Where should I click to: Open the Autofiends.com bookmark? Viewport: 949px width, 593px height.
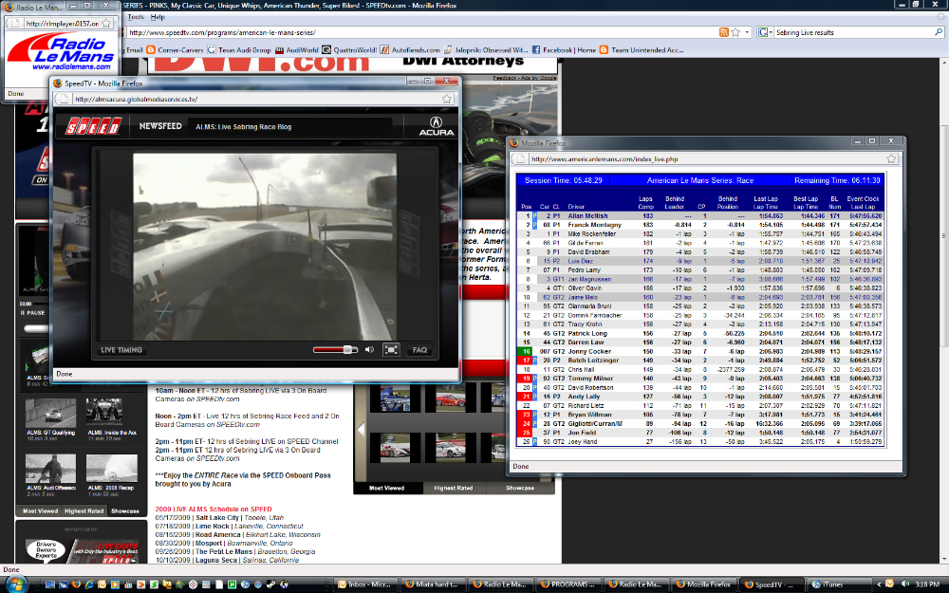410,50
